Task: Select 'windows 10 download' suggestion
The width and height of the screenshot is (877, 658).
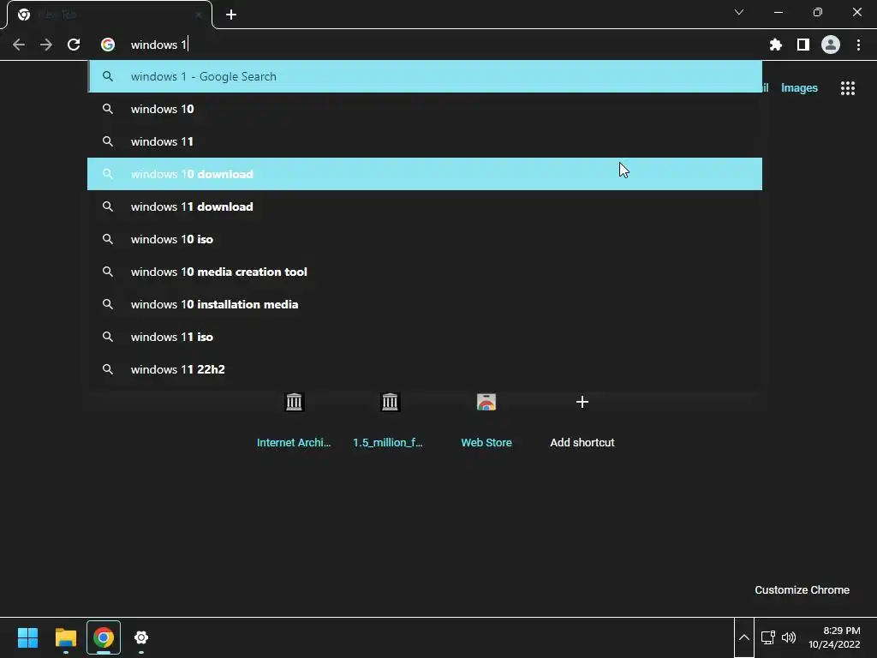Action: click(425, 174)
